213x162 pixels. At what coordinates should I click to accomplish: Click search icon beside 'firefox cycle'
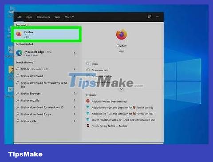18,121
